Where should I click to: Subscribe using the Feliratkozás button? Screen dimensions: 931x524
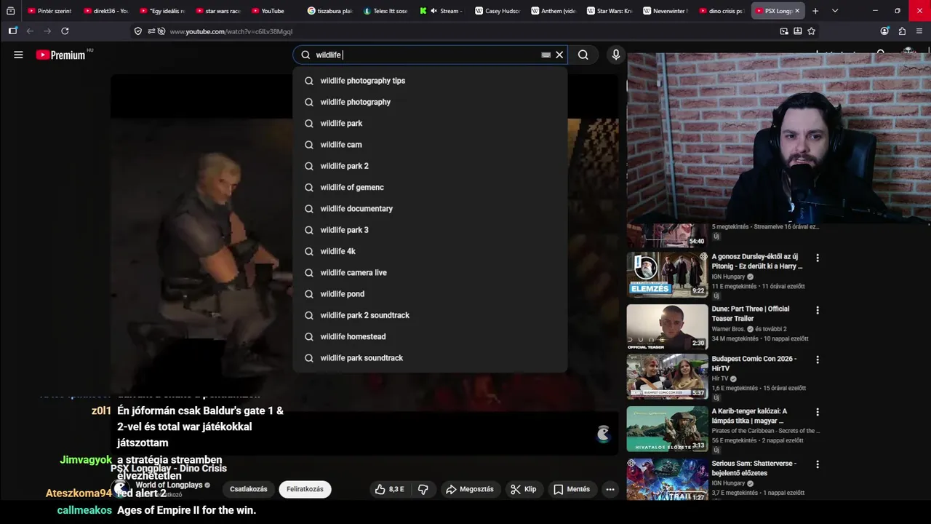pos(305,489)
